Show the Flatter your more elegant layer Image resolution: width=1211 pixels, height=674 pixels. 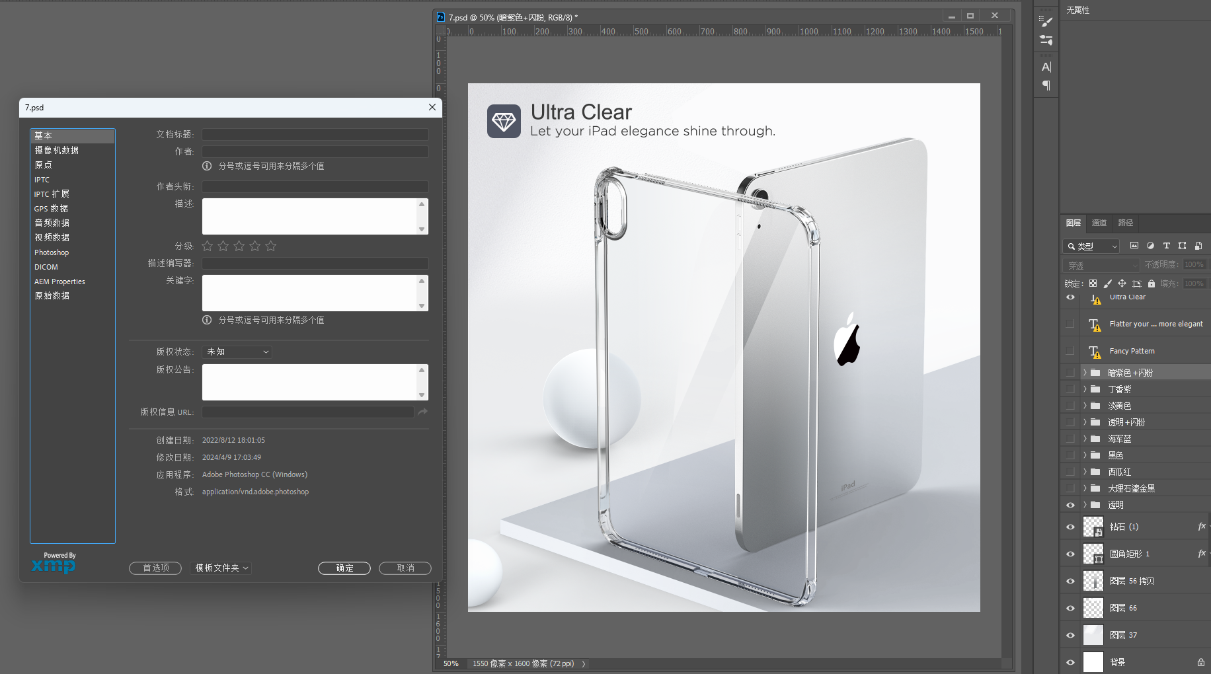coord(1070,324)
